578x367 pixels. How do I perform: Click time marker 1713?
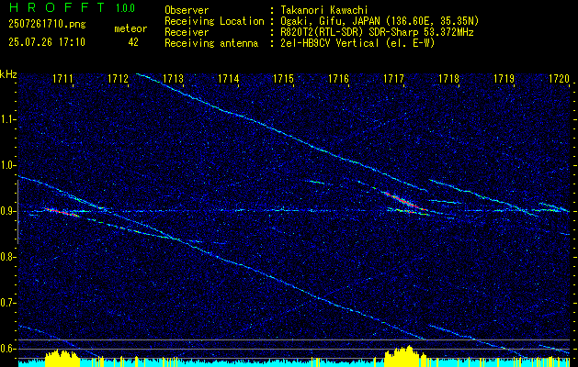click(174, 78)
